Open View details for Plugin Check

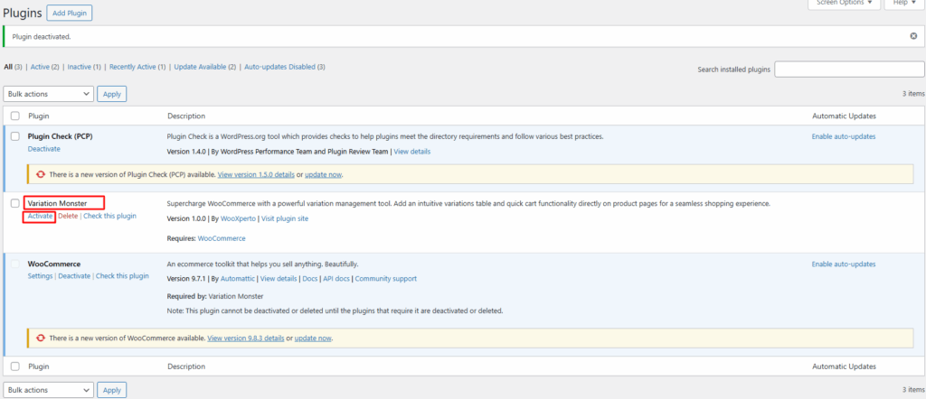[412, 152]
